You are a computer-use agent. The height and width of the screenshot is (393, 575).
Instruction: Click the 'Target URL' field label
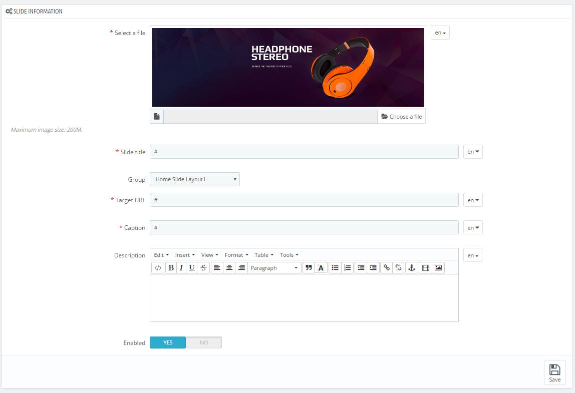[130, 200]
